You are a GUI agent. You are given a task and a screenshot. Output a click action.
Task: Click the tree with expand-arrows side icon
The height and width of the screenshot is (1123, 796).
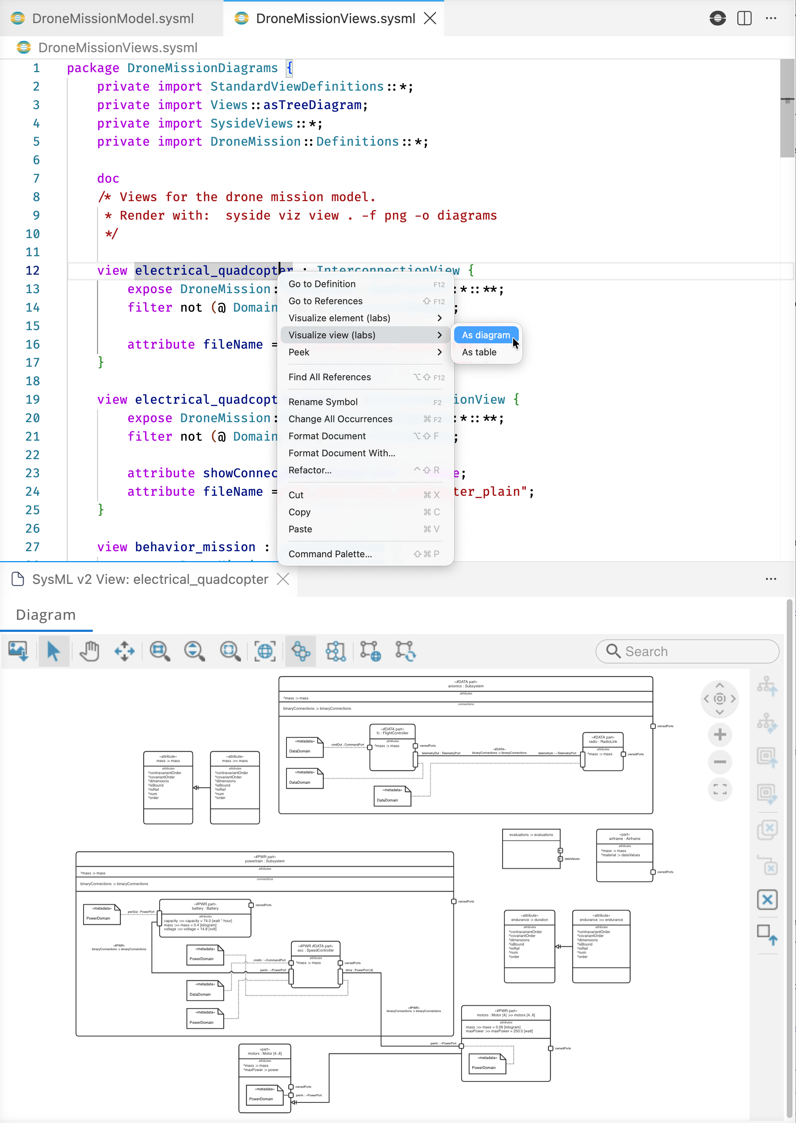coord(767,722)
